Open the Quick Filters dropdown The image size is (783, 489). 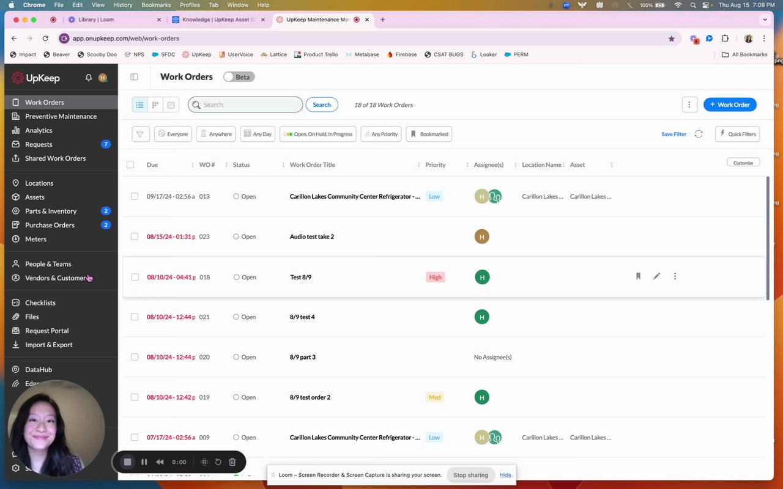[x=737, y=134]
